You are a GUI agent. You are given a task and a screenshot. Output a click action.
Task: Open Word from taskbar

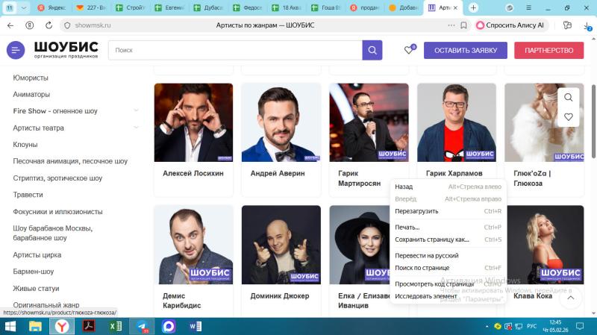[x=196, y=326]
